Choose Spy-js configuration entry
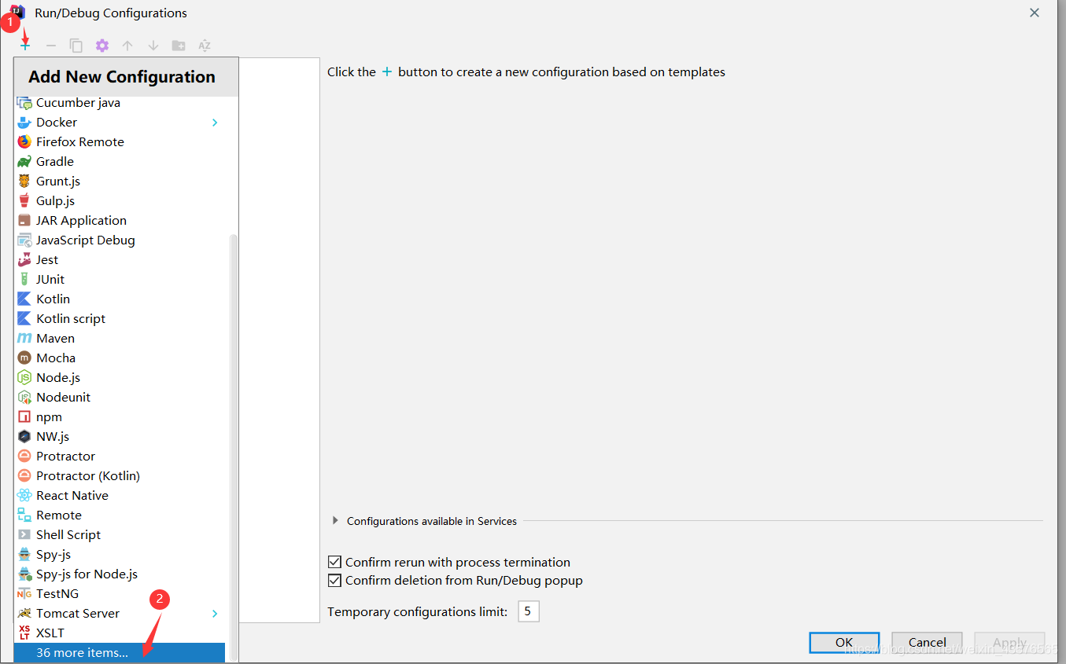The image size is (1066, 664). click(x=120, y=555)
